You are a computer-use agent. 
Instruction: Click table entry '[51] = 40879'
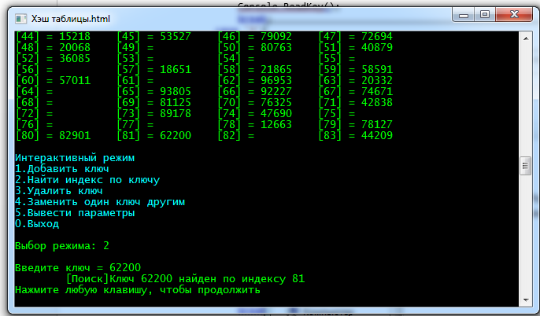[356, 47]
